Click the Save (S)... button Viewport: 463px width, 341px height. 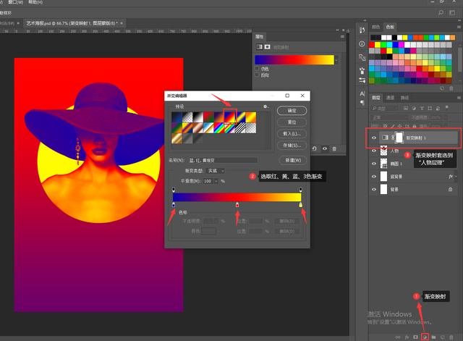[292, 145]
